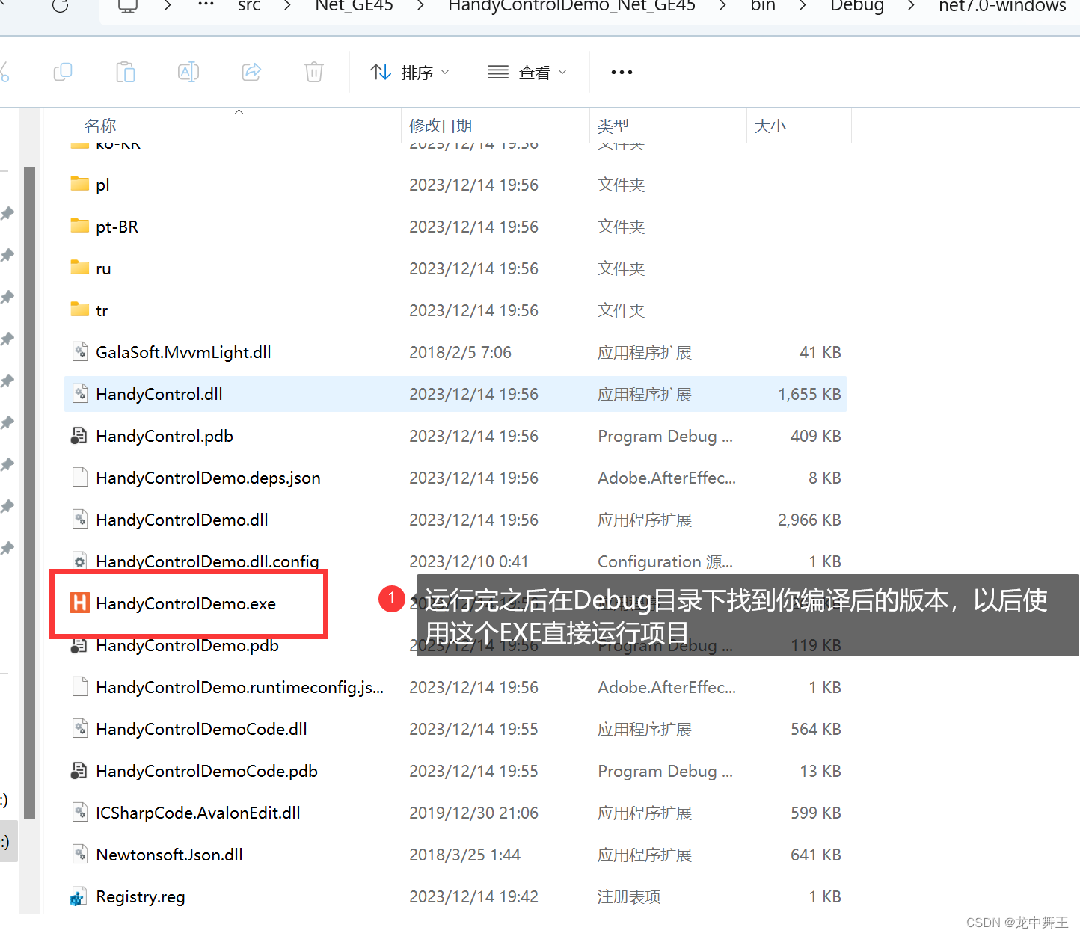Screen dimensions: 1080x936
Task: Click the HandyControl.dll file icon
Action: point(80,393)
